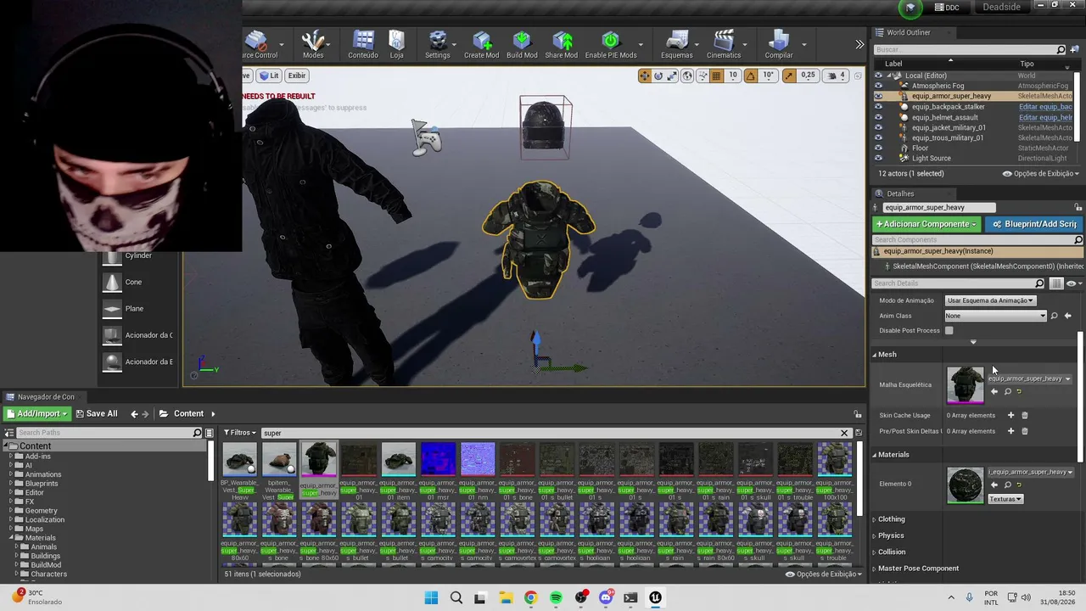Toggle visibility of Floor actor
The height and width of the screenshot is (611, 1086).
tap(878, 148)
